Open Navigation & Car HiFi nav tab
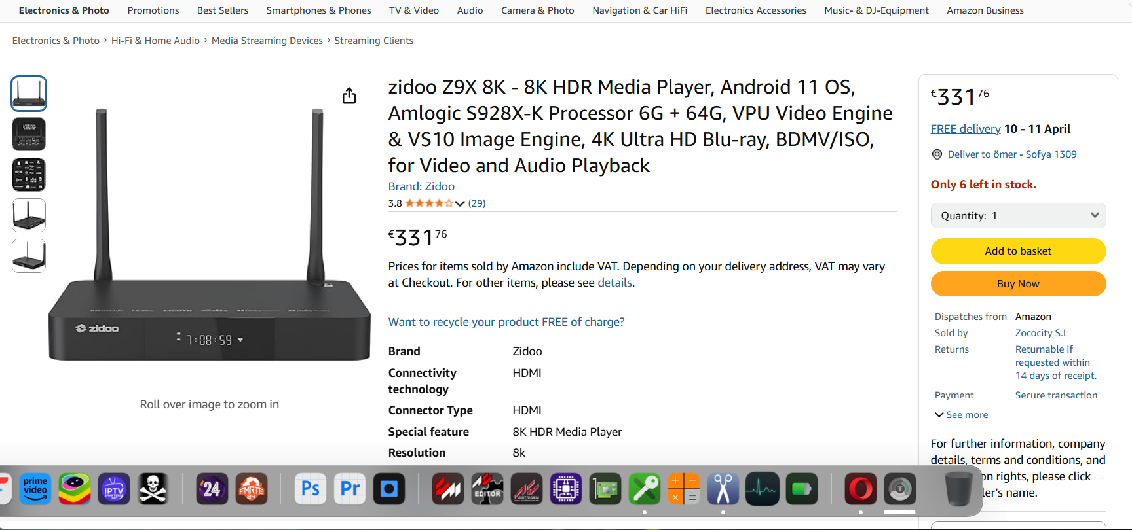The image size is (1132, 530). tap(640, 10)
